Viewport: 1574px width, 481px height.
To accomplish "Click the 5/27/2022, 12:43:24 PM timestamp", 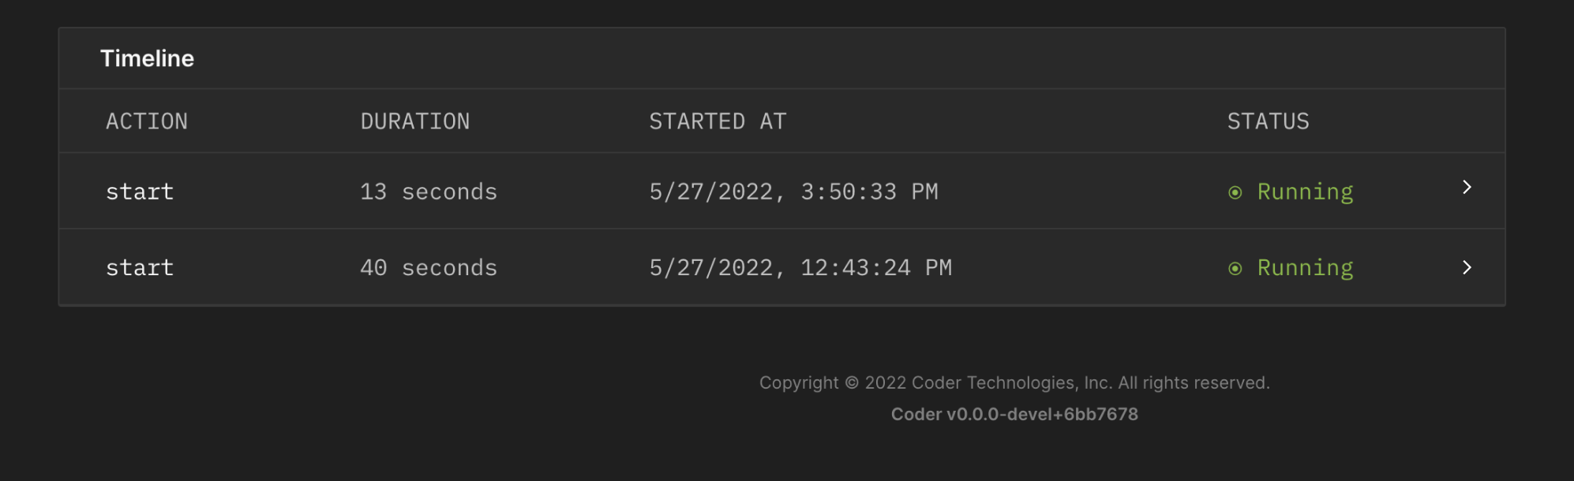I will (x=800, y=267).
